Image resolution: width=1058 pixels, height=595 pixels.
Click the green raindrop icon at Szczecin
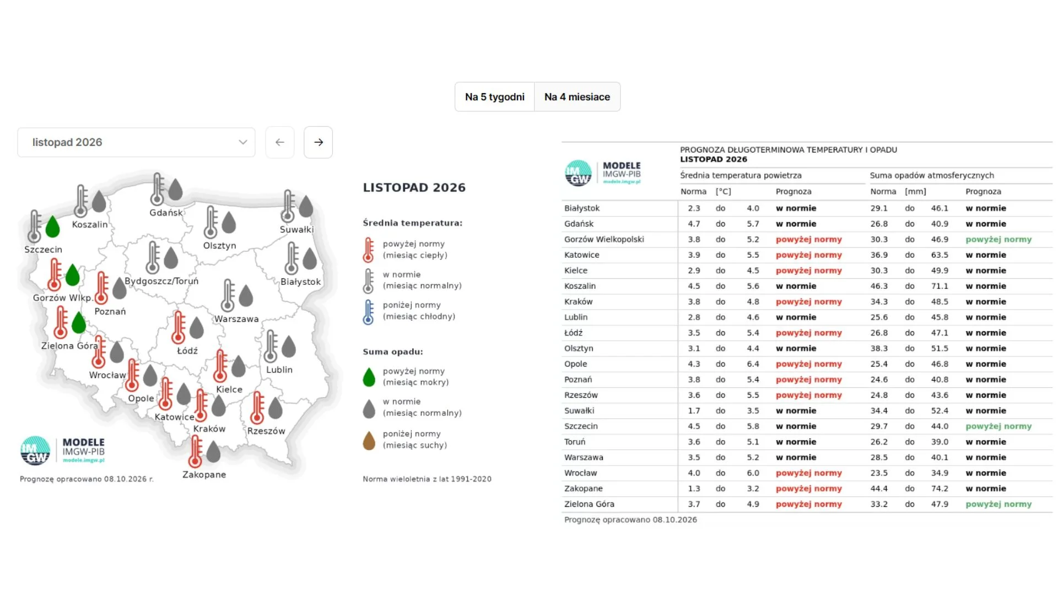[x=52, y=226]
